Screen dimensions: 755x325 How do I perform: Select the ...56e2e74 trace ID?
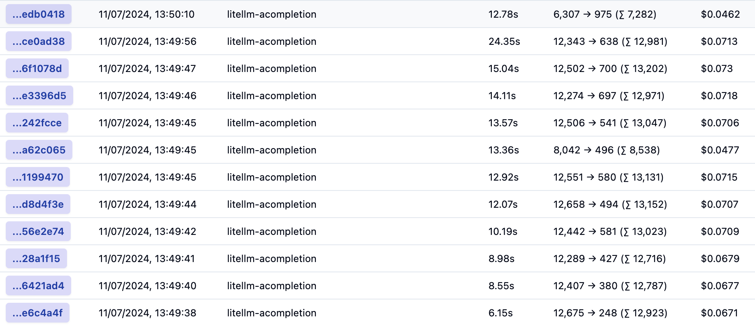pyautogui.click(x=38, y=232)
